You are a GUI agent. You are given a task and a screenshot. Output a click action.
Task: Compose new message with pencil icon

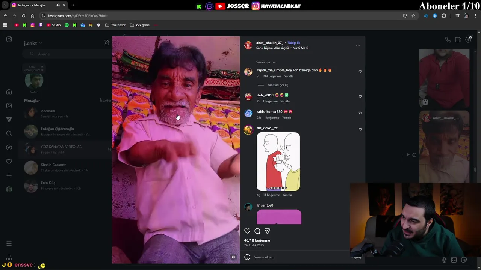tap(106, 43)
